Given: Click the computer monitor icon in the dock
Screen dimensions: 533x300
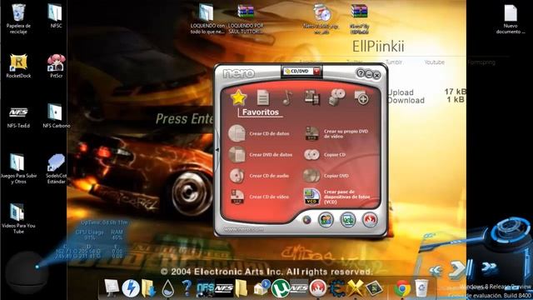Looking at the screenshot, I should pos(112,287).
